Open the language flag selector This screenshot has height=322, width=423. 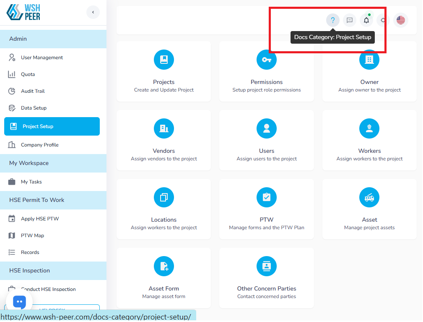400,20
